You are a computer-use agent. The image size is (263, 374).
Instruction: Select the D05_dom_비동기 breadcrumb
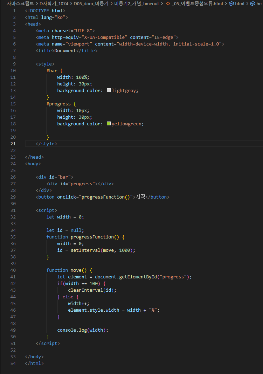91,4
